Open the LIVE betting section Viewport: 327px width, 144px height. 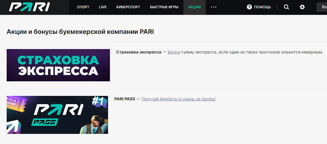(103, 7)
